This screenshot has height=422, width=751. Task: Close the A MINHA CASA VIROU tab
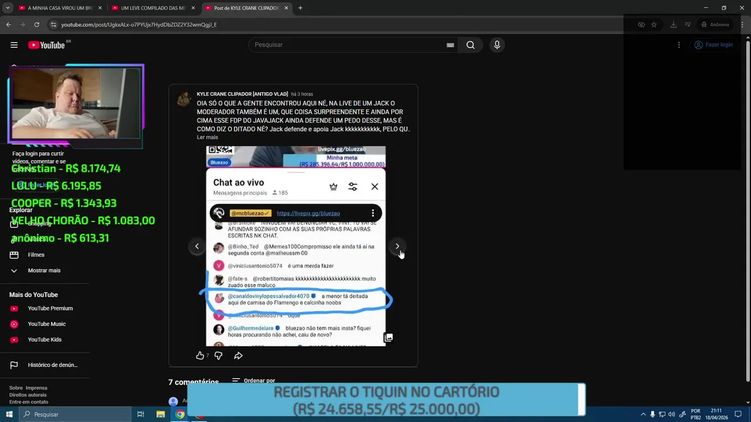pyautogui.click(x=100, y=8)
